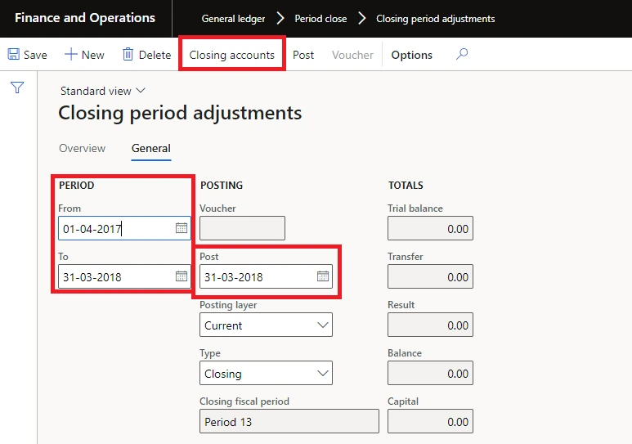This screenshot has height=444, width=632.
Task: Open calendar picker for From date
Action: [x=182, y=228]
